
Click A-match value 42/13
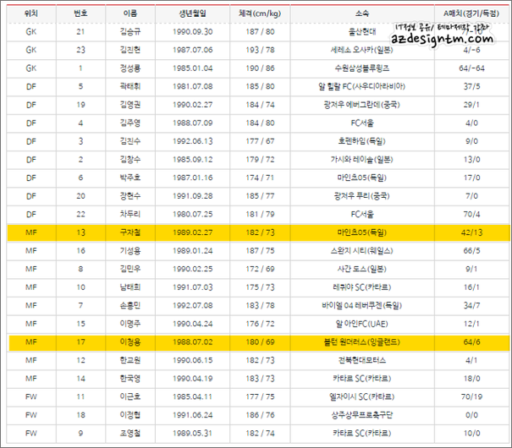(x=471, y=232)
